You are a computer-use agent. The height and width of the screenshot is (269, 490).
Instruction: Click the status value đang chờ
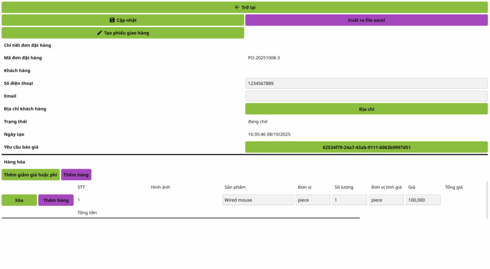257,122
